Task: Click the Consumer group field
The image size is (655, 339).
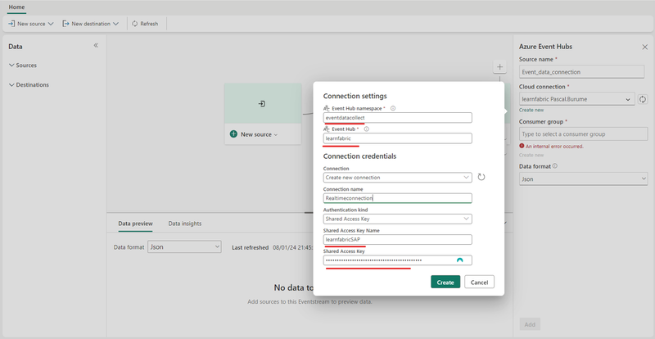Action: point(583,134)
